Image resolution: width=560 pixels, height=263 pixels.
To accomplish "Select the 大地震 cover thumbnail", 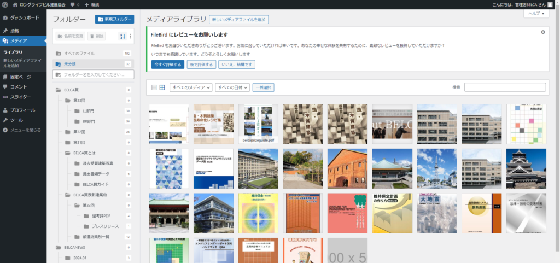I will coord(437,213).
